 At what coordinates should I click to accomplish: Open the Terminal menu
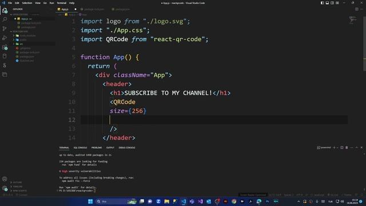tap(62, 3)
